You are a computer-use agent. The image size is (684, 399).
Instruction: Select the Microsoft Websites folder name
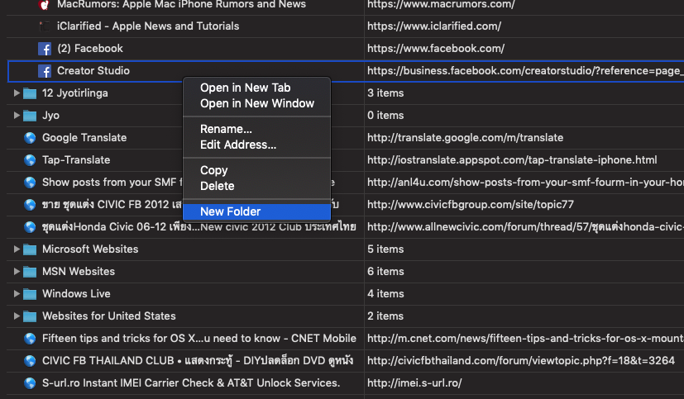click(x=90, y=249)
